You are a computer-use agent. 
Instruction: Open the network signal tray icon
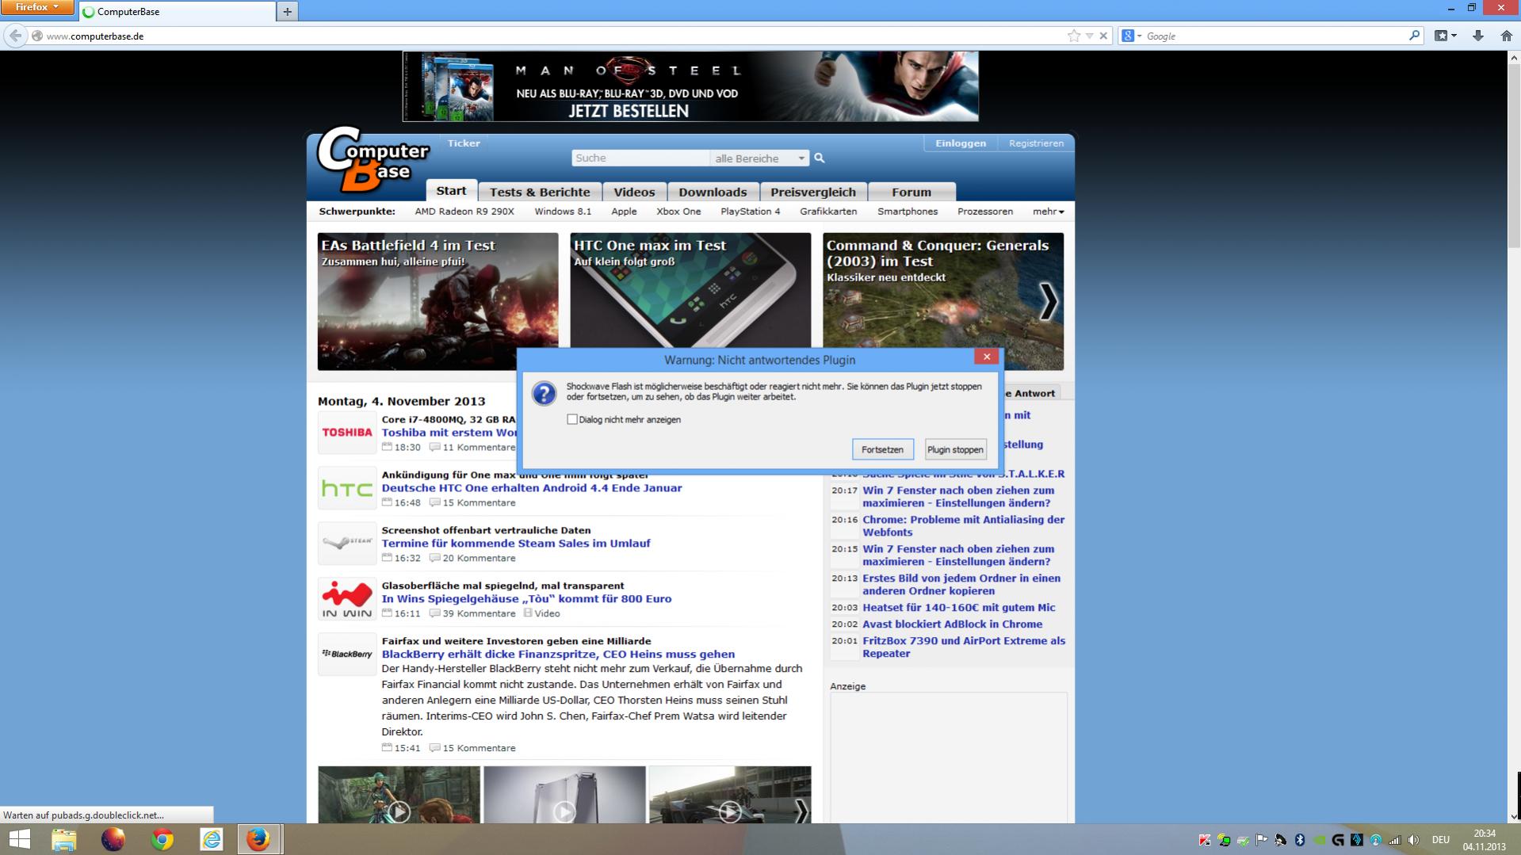tap(1395, 840)
